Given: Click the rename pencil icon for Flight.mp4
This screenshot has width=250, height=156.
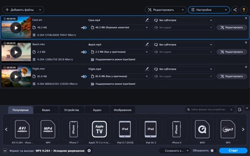Looking at the screenshot, I should click(147, 69).
